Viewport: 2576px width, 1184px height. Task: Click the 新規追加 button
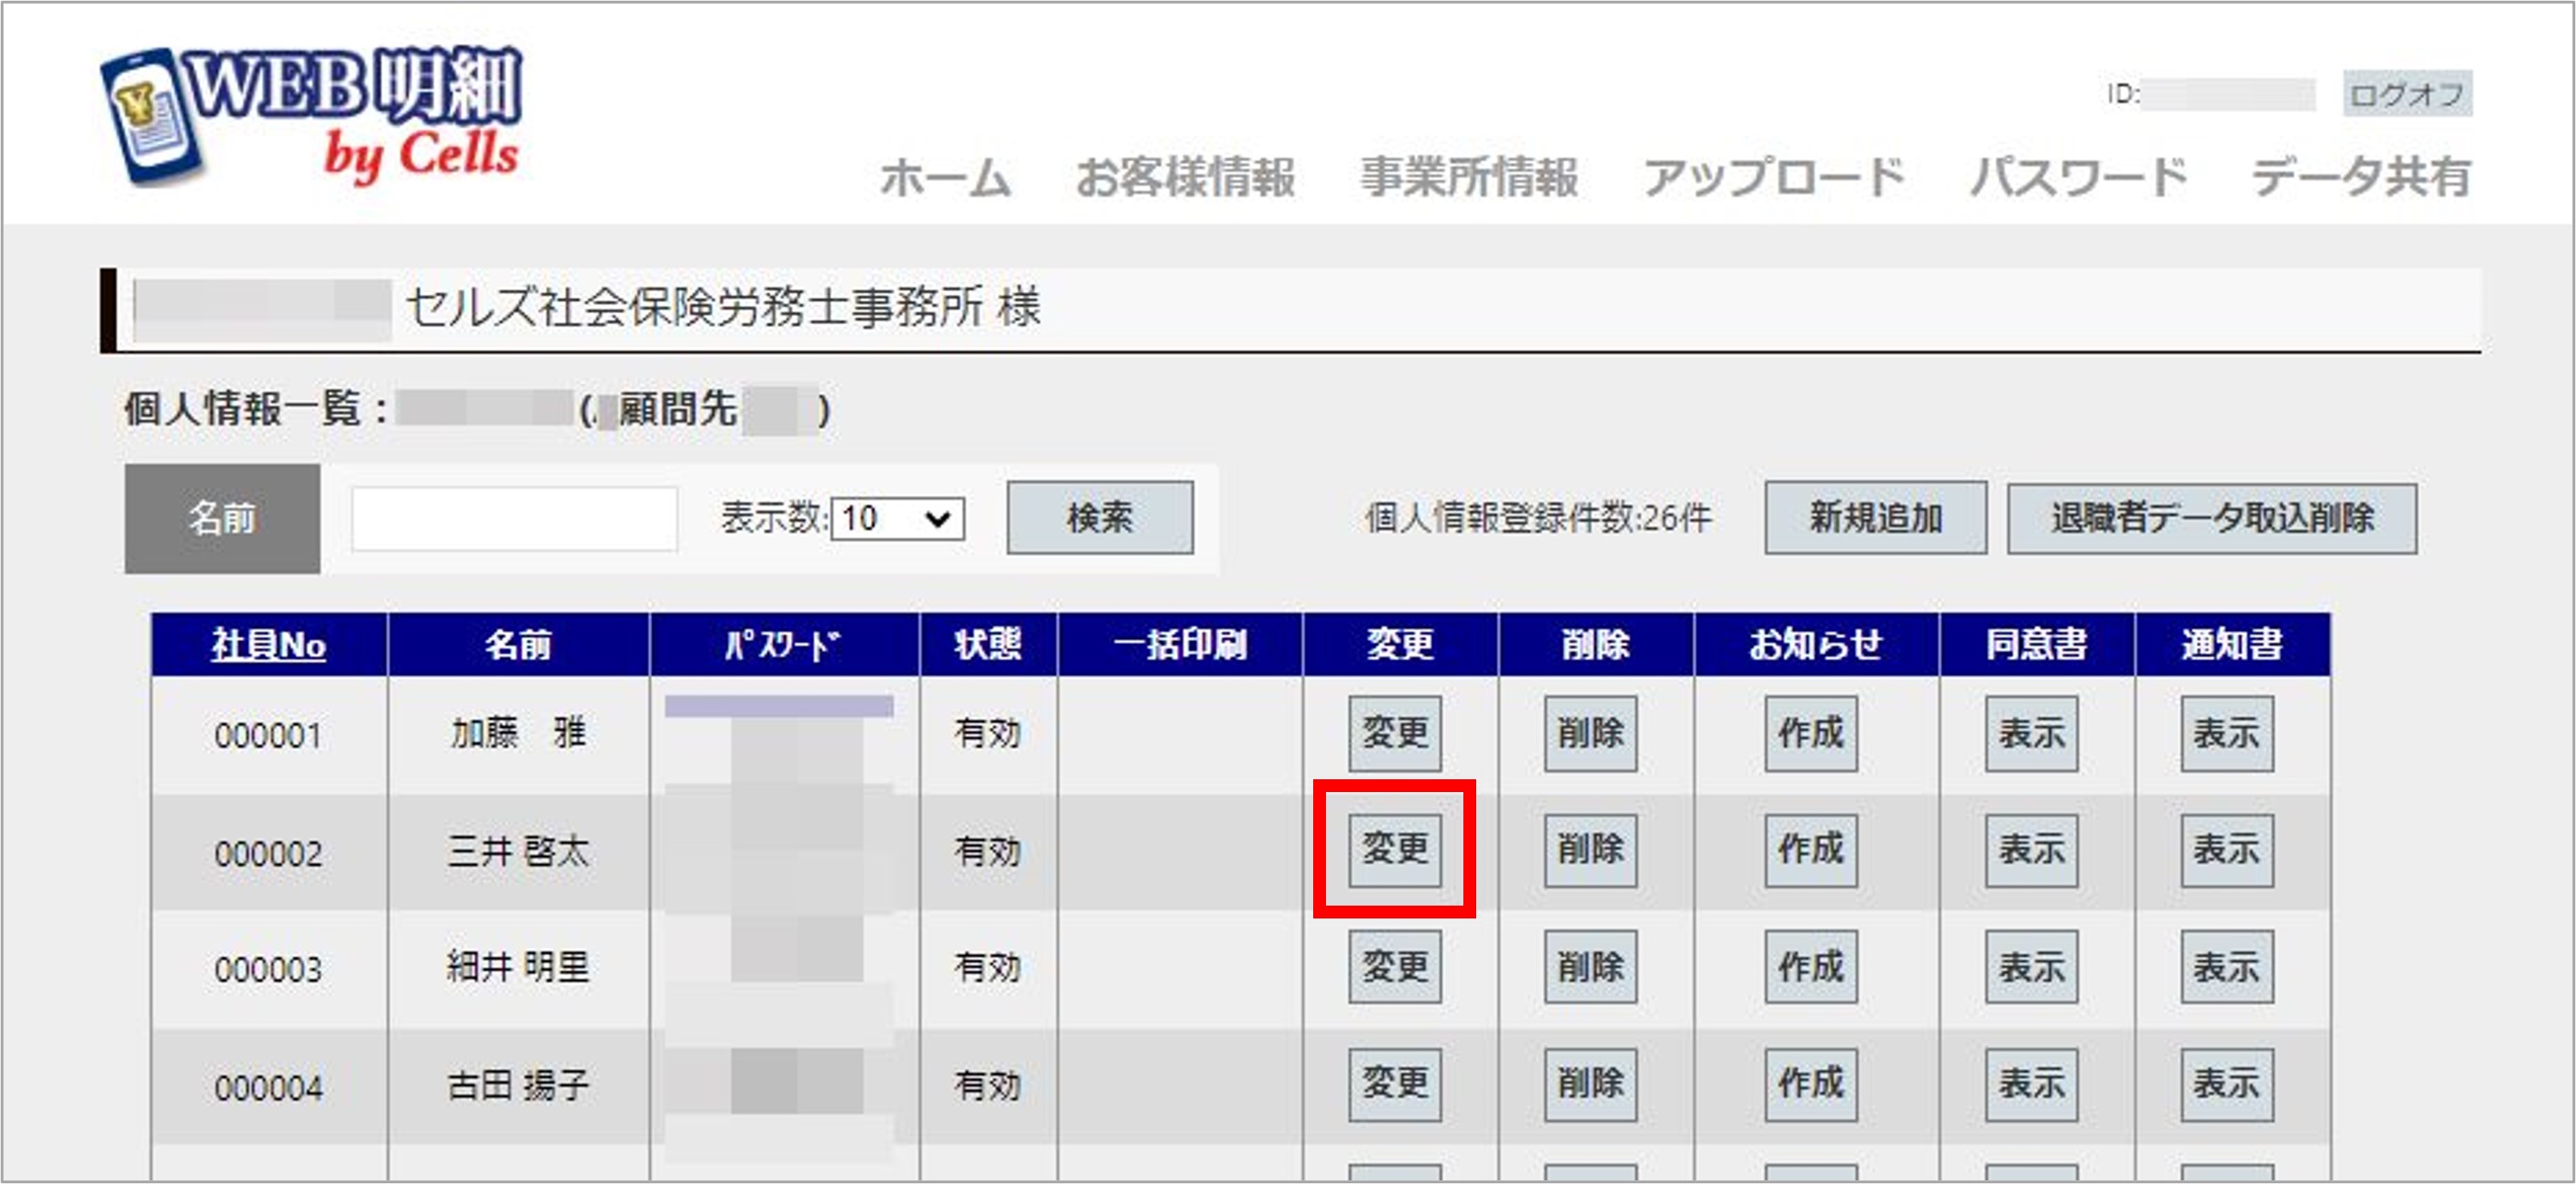1875,517
